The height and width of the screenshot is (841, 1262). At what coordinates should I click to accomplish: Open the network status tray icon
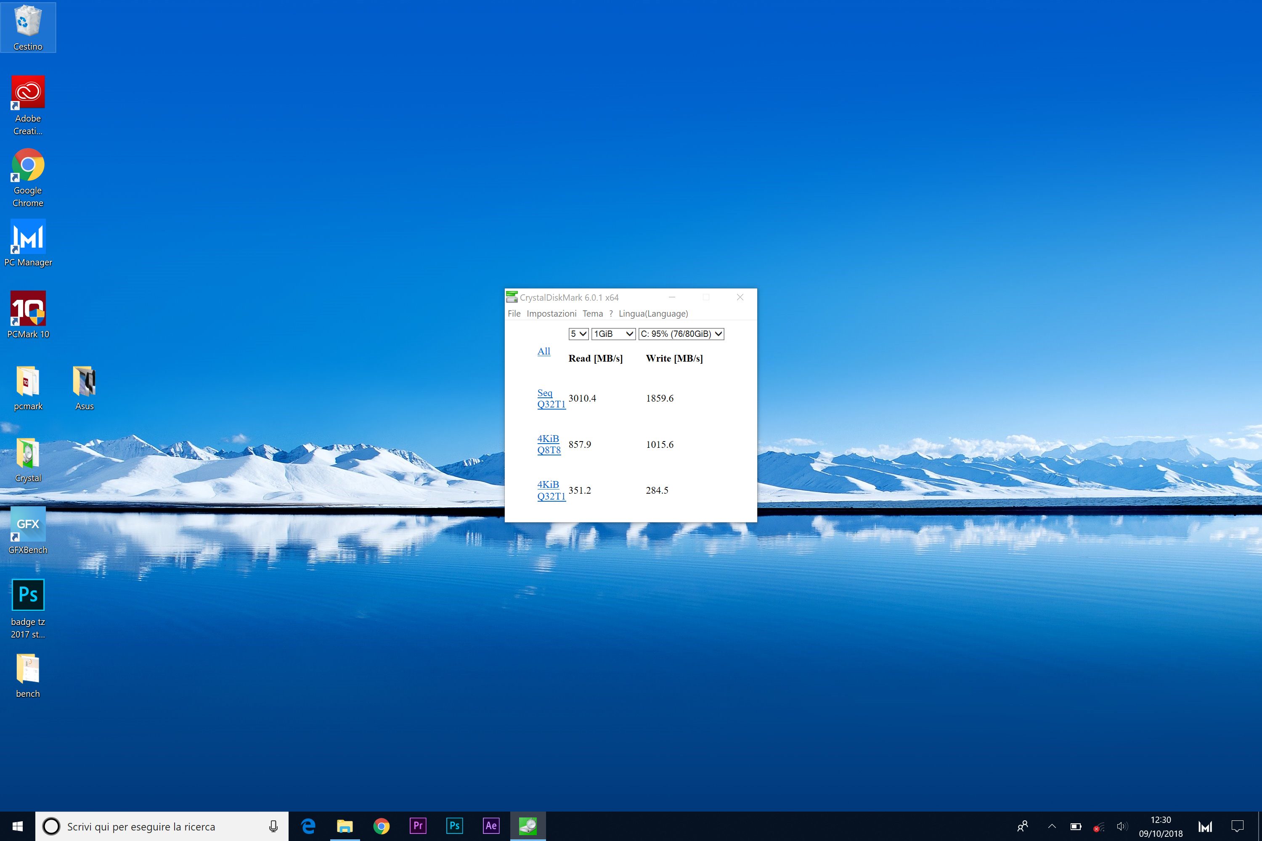(x=1099, y=827)
